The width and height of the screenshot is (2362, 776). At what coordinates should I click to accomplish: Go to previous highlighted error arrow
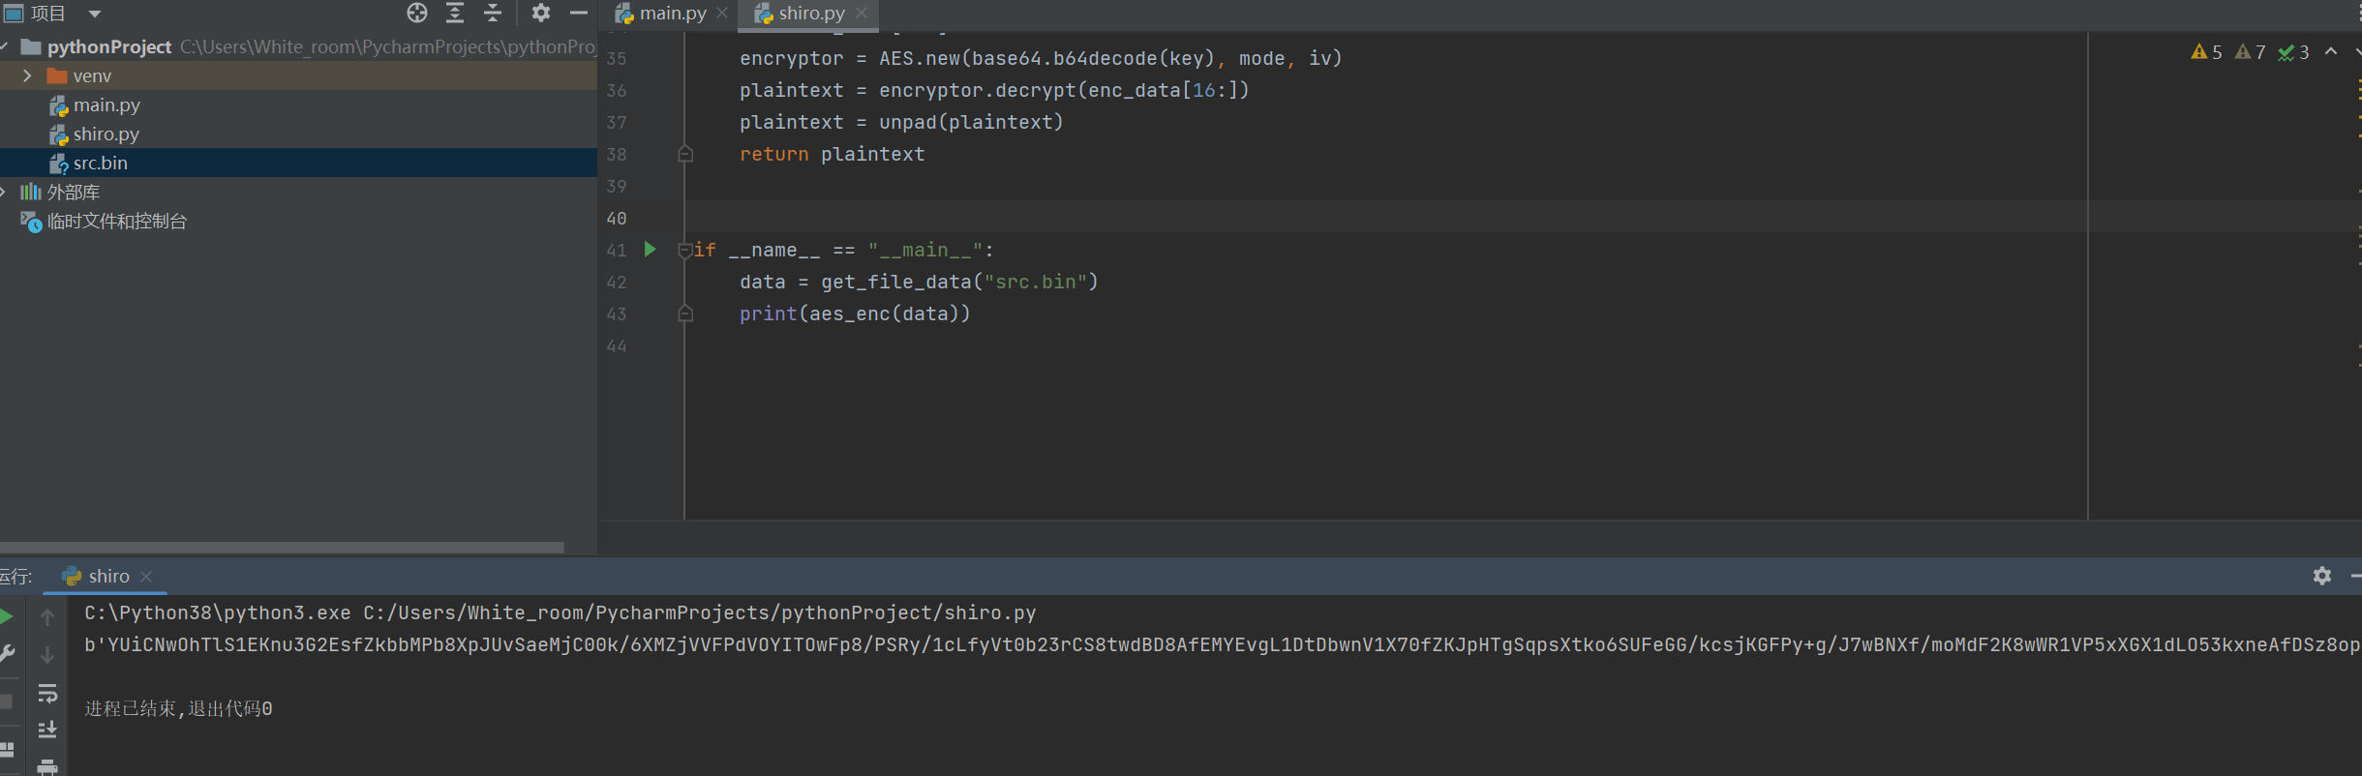pyautogui.click(x=2331, y=52)
